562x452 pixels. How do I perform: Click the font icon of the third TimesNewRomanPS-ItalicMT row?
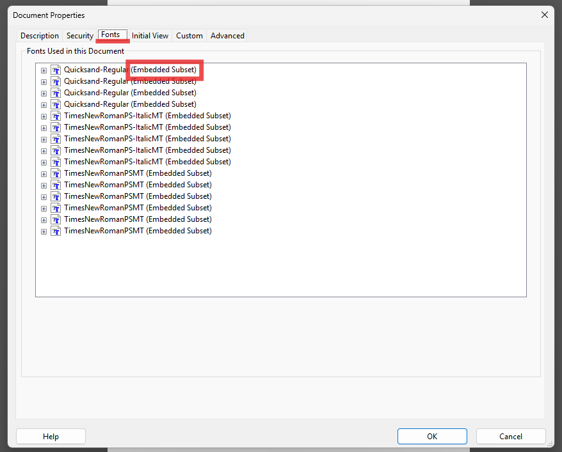pos(56,139)
